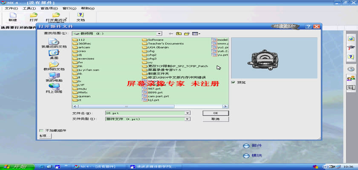358x170 pixels.
Task: Open the Window (窗口) menu
Action: (x=69, y=8)
